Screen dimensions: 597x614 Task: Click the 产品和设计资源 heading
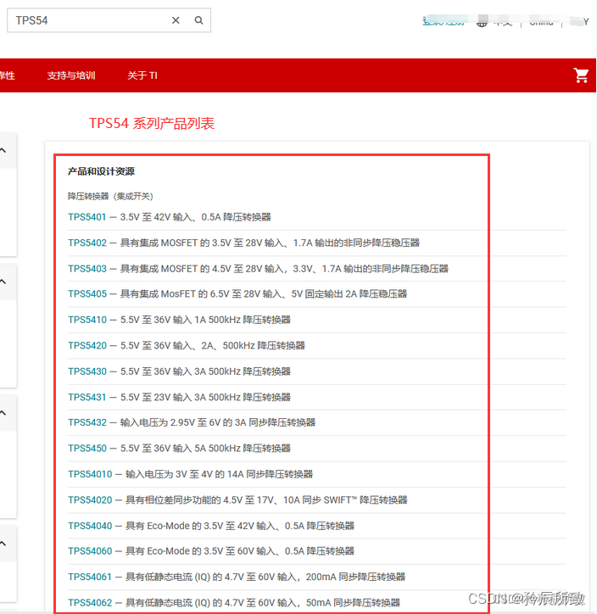tap(101, 171)
